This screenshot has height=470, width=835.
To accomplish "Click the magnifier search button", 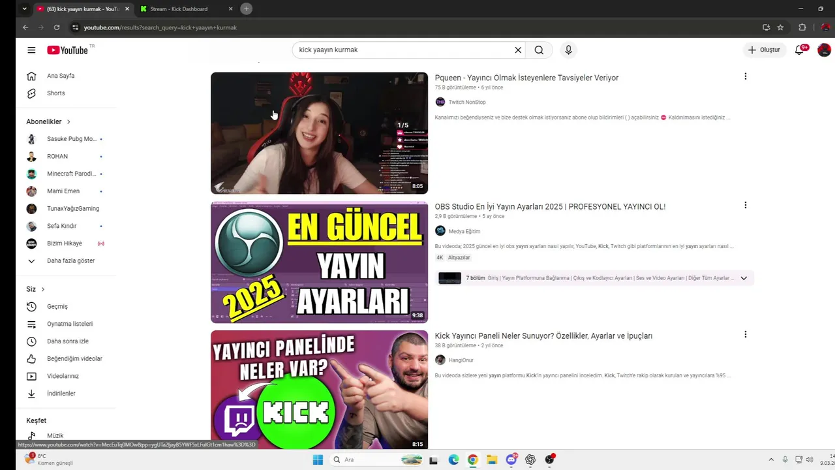I will (539, 50).
